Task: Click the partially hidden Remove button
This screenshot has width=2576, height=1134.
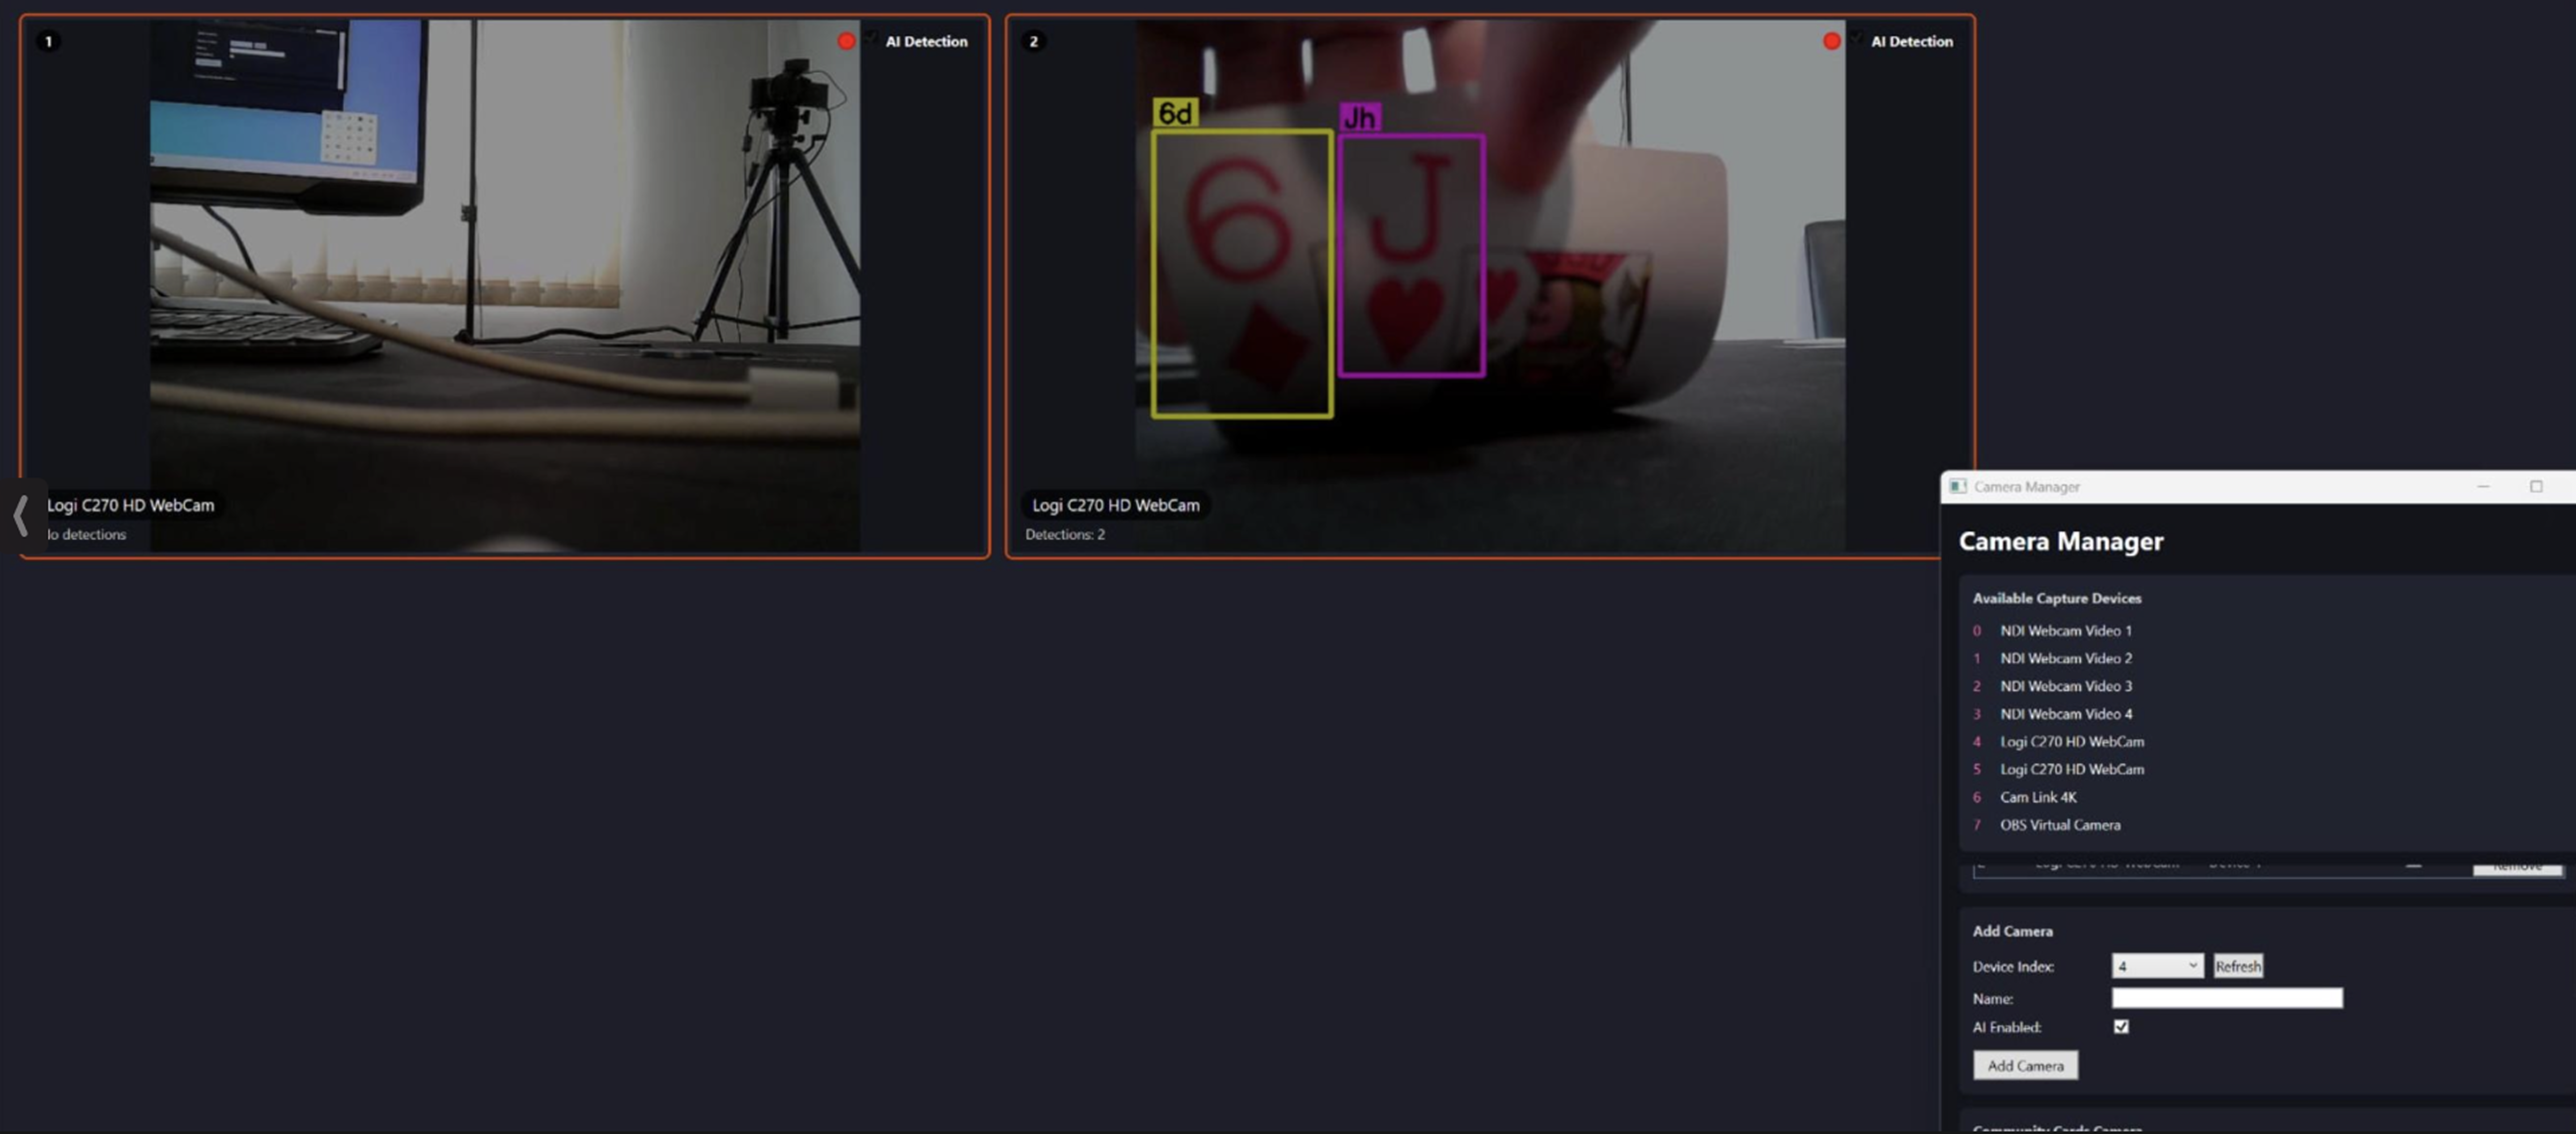Action: 2517,869
